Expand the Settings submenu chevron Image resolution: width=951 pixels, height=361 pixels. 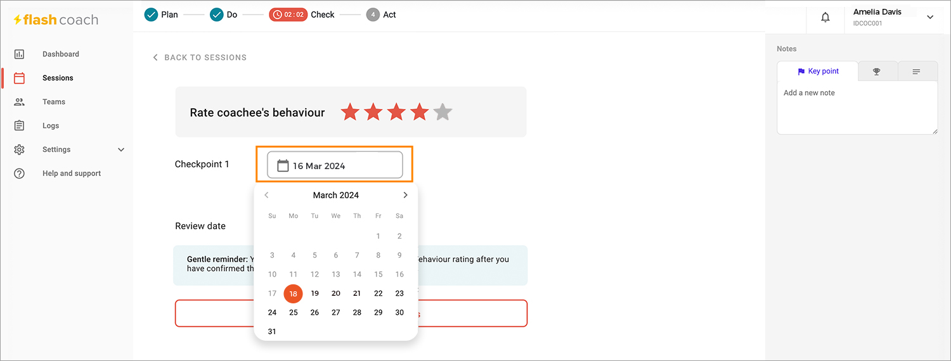click(x=121, y=149)
